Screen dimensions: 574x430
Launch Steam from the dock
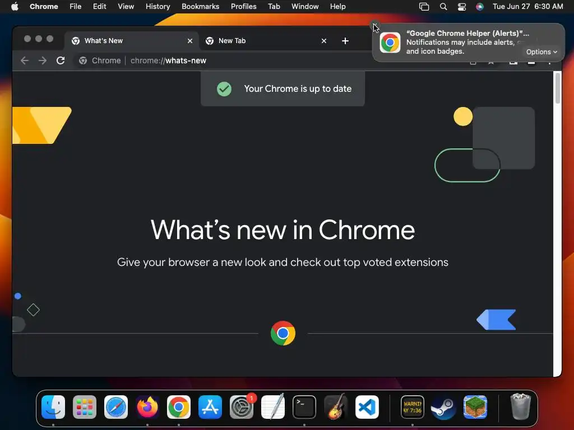(444, 407)
